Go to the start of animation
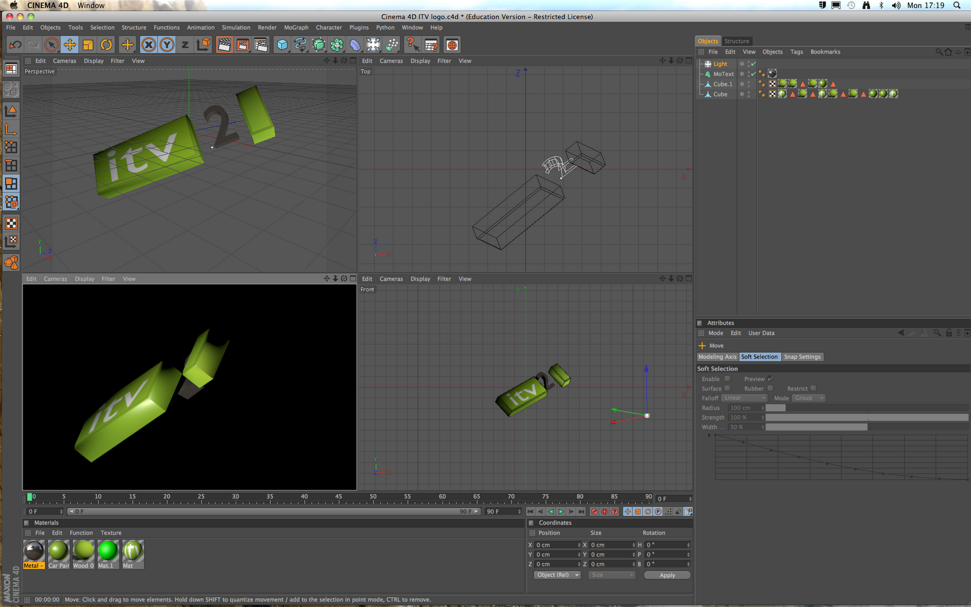This screenshot has width=971, height=607. tap(531, 512)
